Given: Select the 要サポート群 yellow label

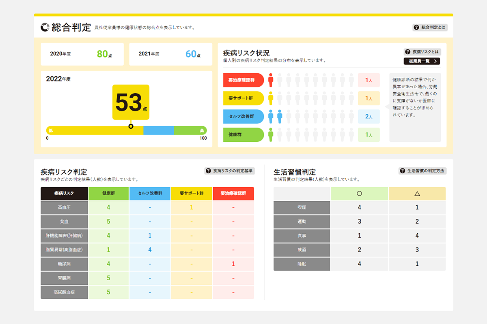Looking at the screenshot, I should [x=243, y=98].
